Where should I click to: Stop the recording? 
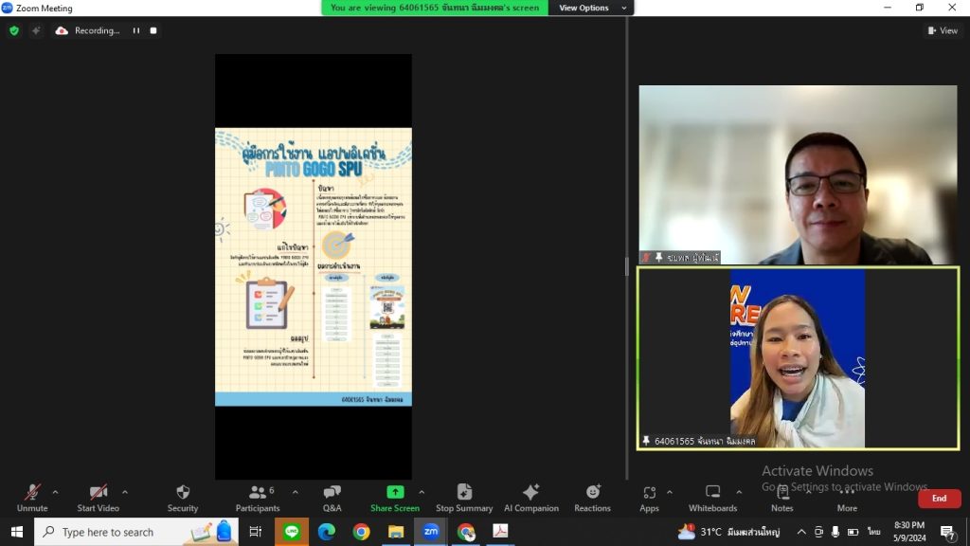point(153,30)
